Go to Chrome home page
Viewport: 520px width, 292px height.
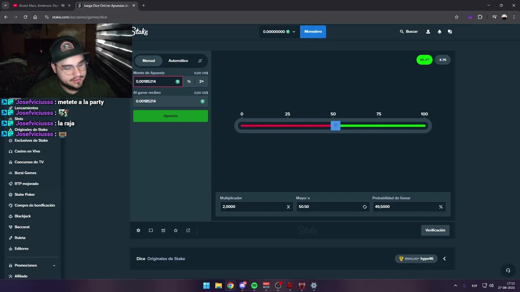(35, 17)
